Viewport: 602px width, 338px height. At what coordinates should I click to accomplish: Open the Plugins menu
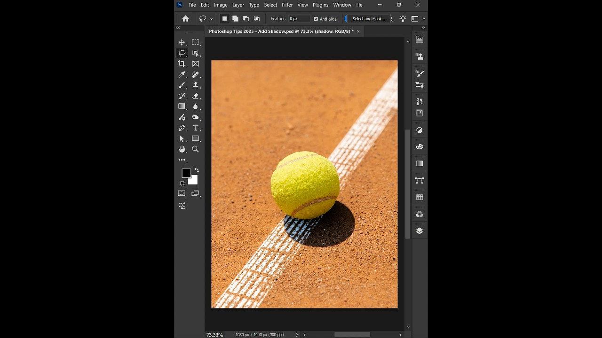coord(320,5)
